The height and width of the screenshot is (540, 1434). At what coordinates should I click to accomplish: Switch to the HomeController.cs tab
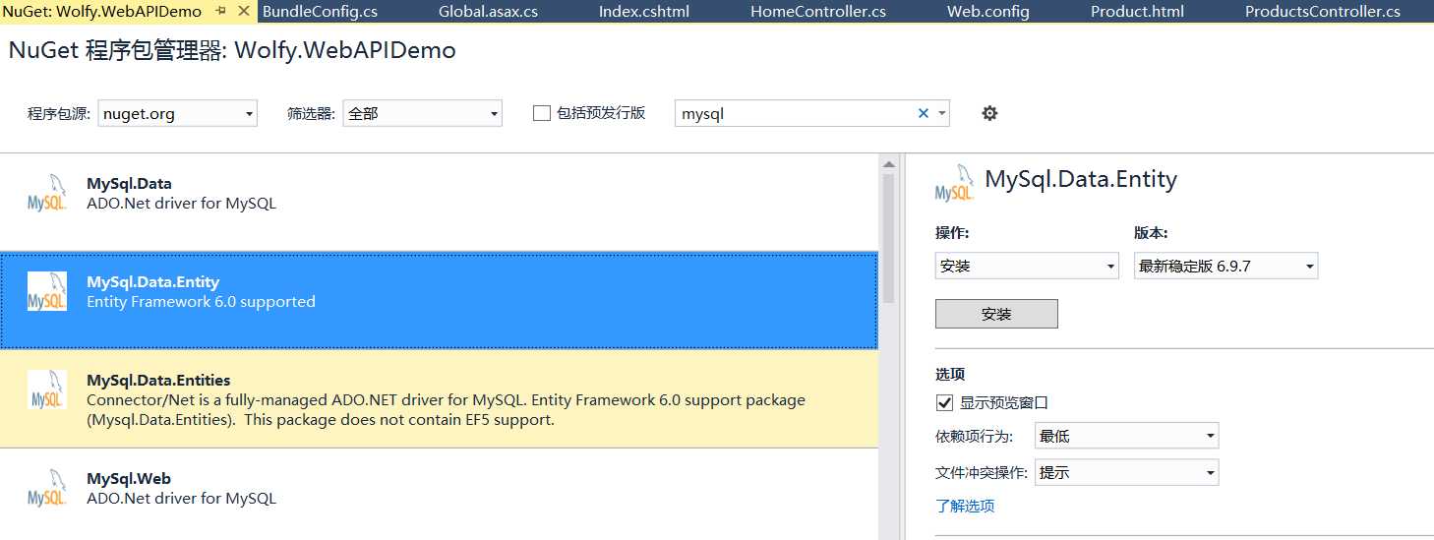pyautogui.click(x=817, y=12)
